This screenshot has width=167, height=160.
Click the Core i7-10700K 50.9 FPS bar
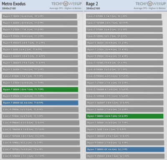124,23
